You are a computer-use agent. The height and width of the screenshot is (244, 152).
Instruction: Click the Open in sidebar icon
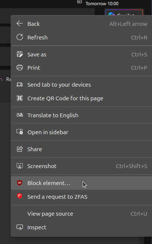coord(20,132)
